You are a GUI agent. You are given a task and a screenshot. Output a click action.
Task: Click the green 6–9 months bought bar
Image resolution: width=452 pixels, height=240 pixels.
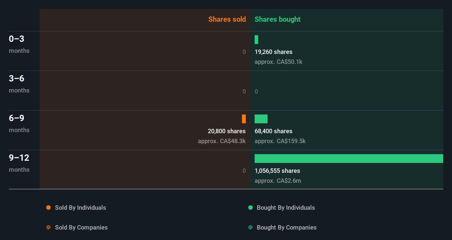tap(261, 119)
